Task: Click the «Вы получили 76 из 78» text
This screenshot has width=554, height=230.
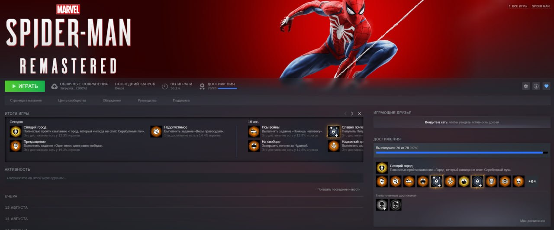Action: 392,148
